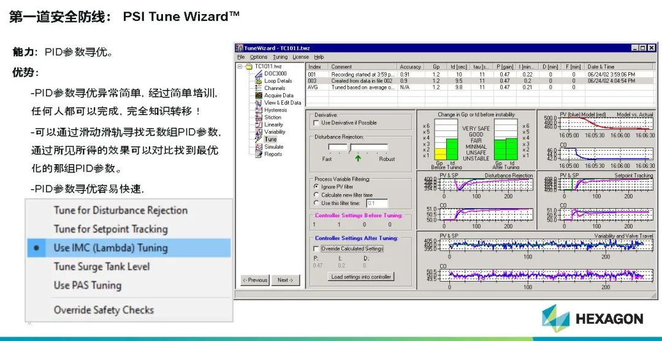Image resolution: width=662 pixels, height=341 pixels.
Task: Select Use this filter time option
Action: click(316, 203)
